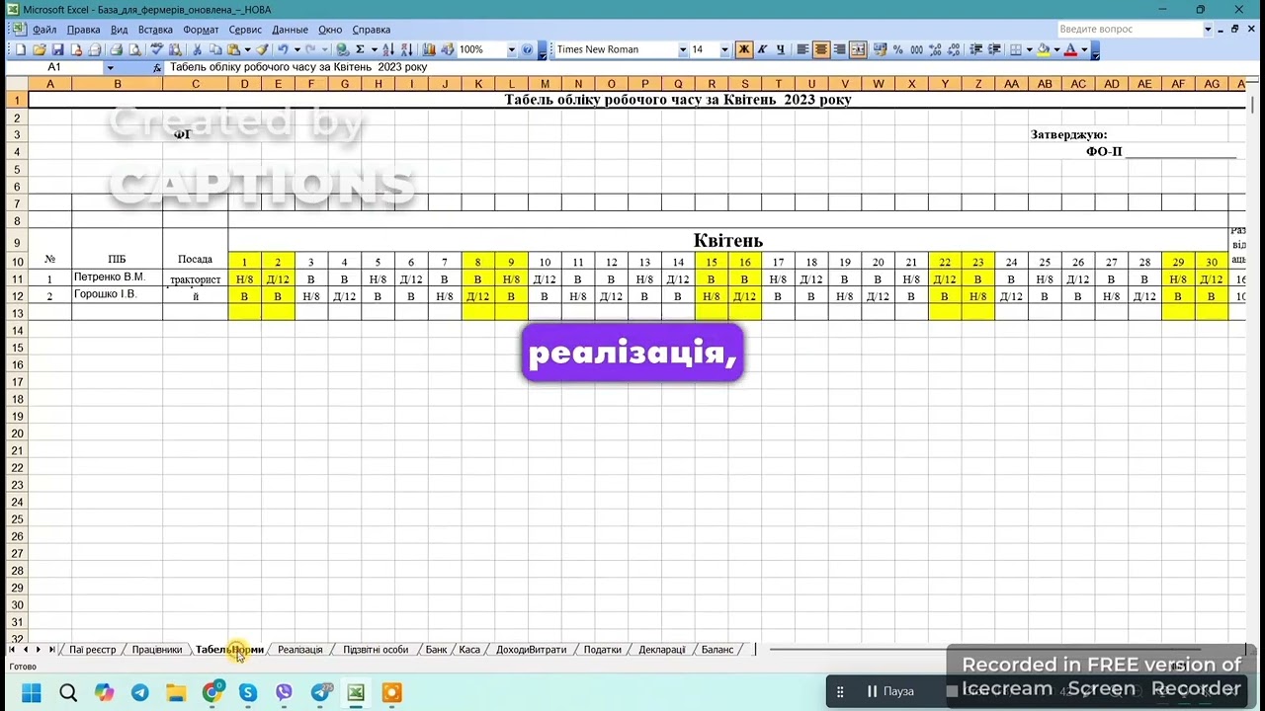
Task: Switch to the ДоходиВитрати sheet tab
Action: click(x=531, y=650)
